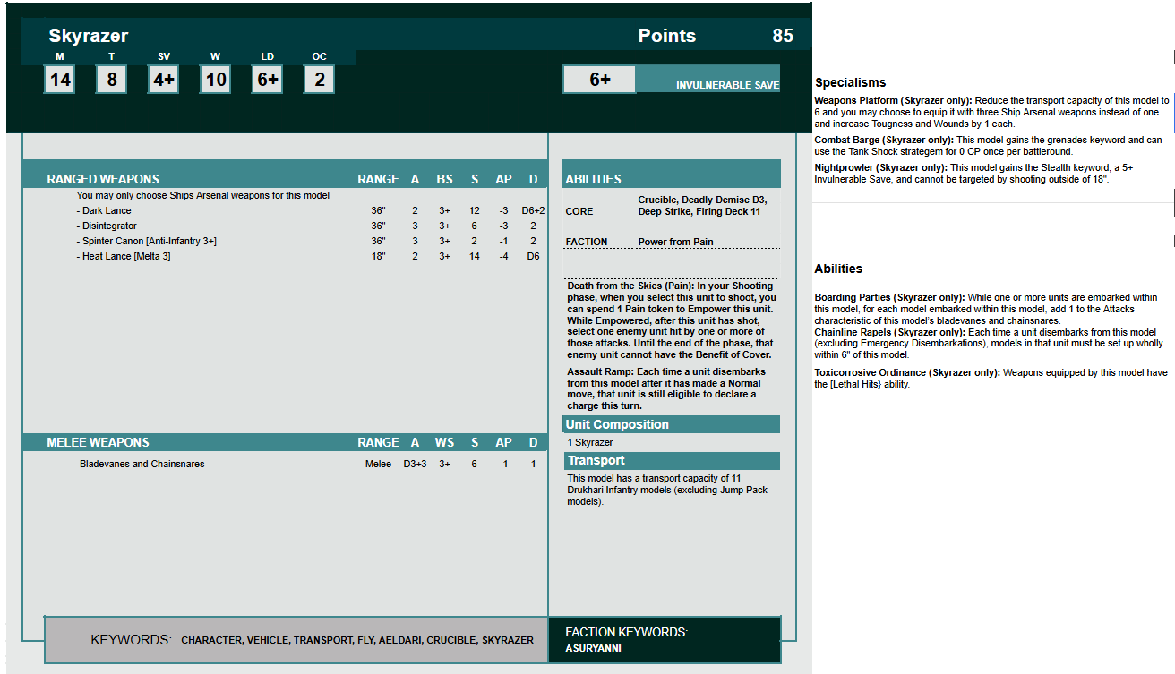1175x674 pixels.
Task: Click the Weapons Platform specialism text
Action: tap(991, 113)
